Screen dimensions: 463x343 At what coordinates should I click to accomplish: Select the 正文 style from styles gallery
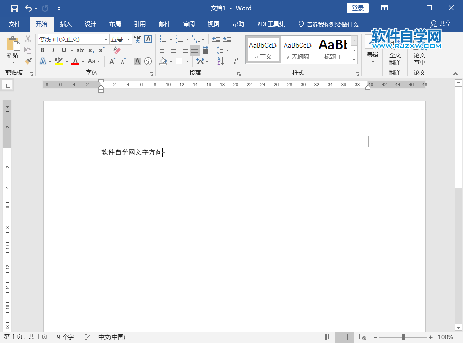(263, 49)
